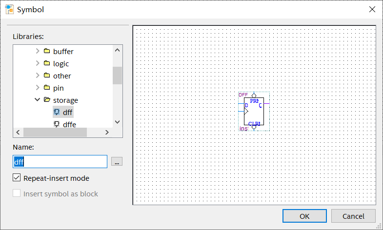Click the libraries list scroll up arrow

pyautogui.click(x=117, y=50)
